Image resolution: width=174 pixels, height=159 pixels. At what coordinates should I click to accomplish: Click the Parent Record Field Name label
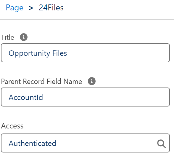click(x=41, y=81)
